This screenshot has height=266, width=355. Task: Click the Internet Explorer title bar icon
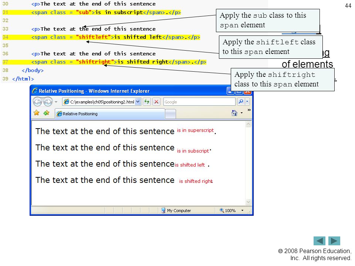[x=35, y=91]
